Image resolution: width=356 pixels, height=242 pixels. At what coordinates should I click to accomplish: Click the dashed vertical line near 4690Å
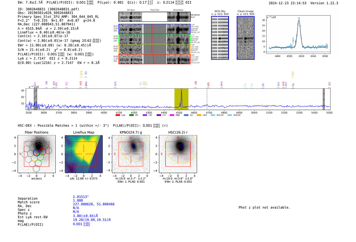coord(207,99)
